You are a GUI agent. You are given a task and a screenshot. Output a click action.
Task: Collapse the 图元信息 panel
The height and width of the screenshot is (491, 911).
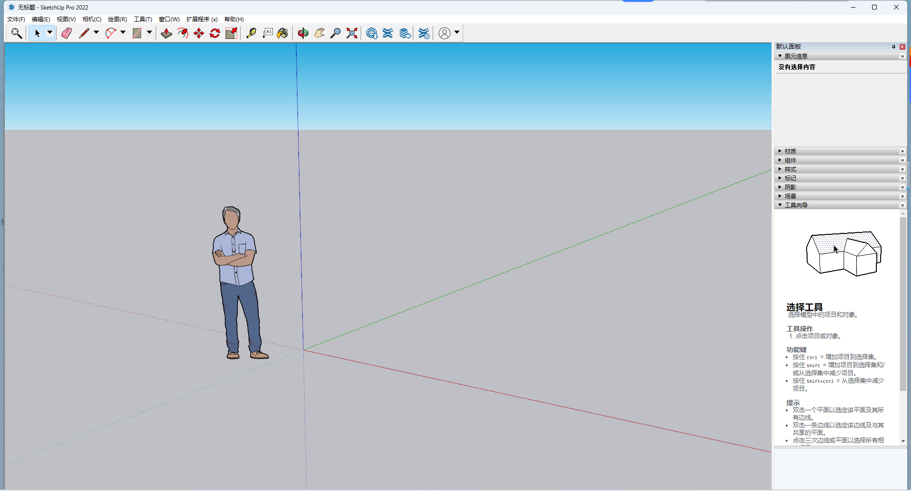[x=781, y=56]
